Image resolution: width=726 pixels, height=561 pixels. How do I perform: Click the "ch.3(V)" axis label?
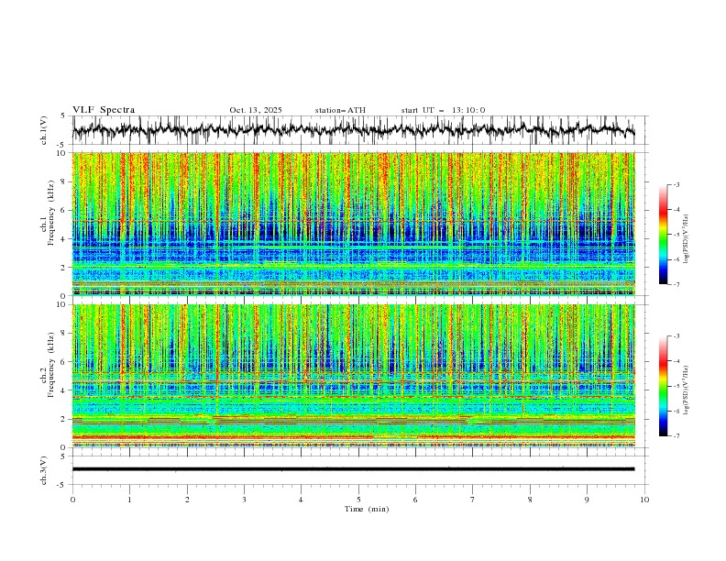(44, 470)
